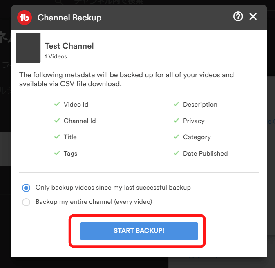The height and width of the screenshot is (268, 275).
Task: Click the Title green checkmark
Action: [57, 136]
